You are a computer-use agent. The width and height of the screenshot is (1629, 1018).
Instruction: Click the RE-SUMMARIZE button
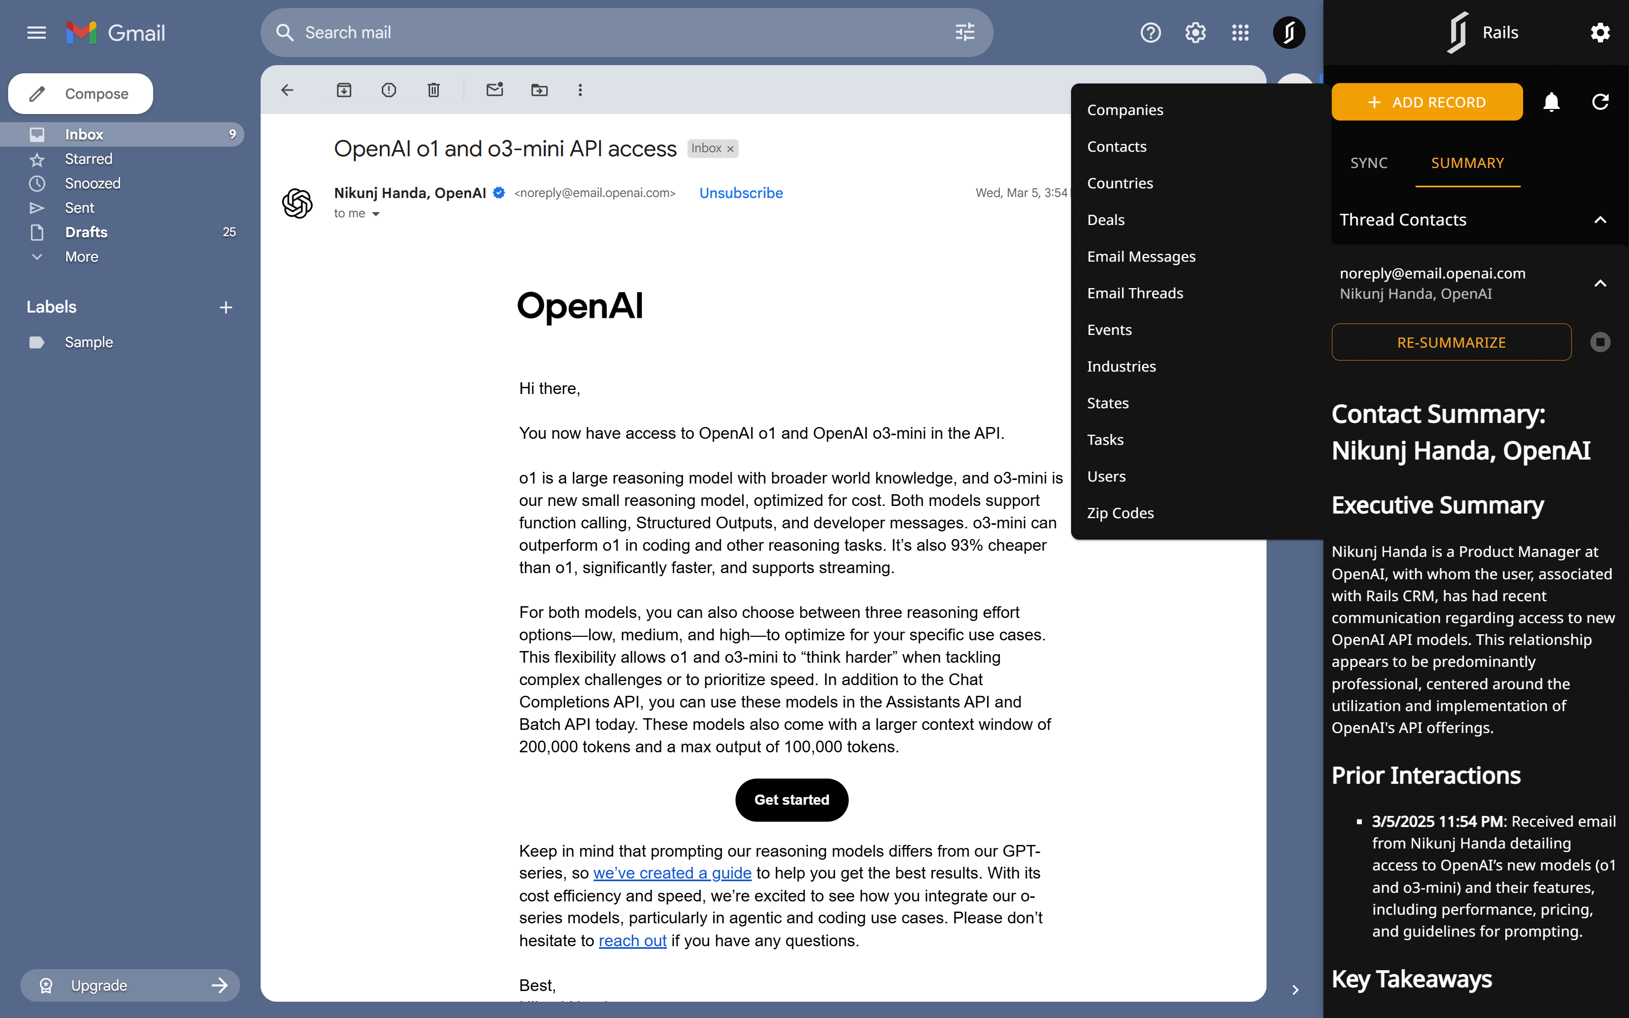(x=1451, y=342)
